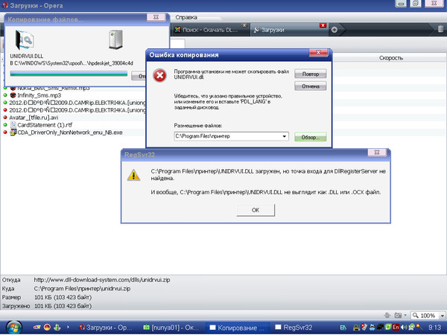Click the C:\Program Files\принтер path field

(231, 136)
